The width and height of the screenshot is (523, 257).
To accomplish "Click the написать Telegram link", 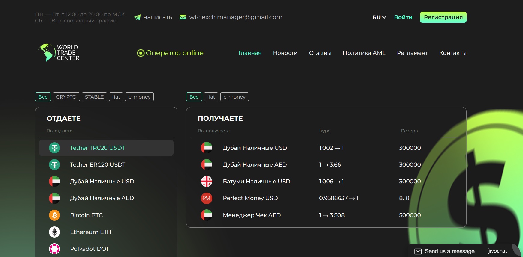I will tap(158, 17).
